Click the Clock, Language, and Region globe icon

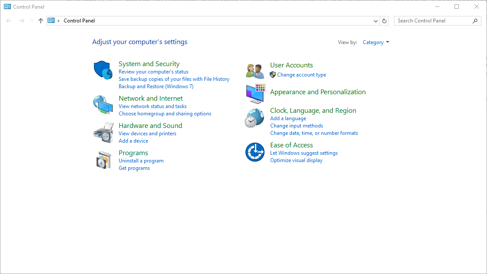pyautogui.click(x=255, y=117)
